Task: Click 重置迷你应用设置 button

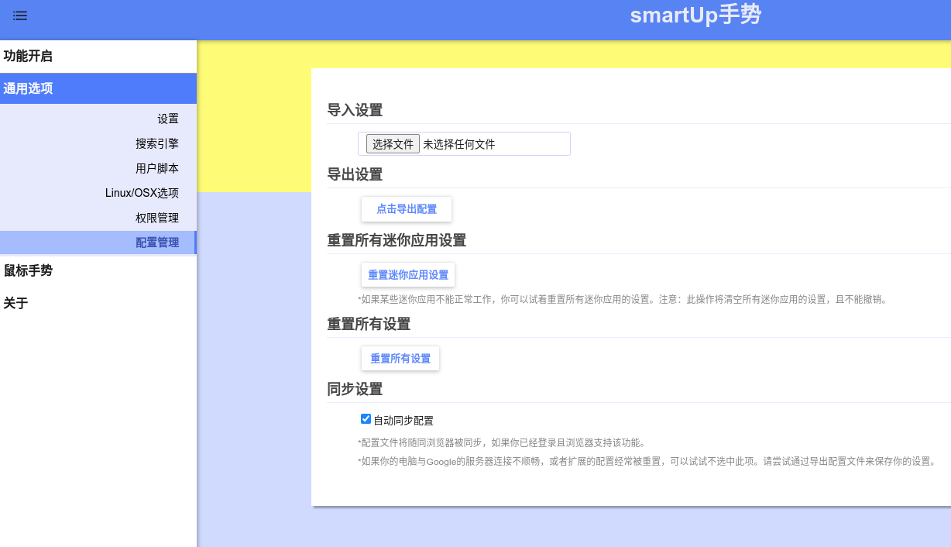Action: click(x=408, y=275)
